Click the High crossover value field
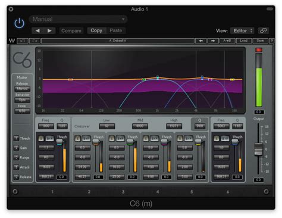 (174, 126)
